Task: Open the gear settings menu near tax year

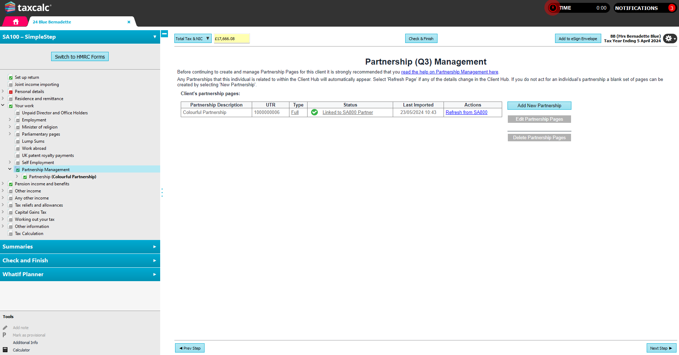Action: click(669, 38)
